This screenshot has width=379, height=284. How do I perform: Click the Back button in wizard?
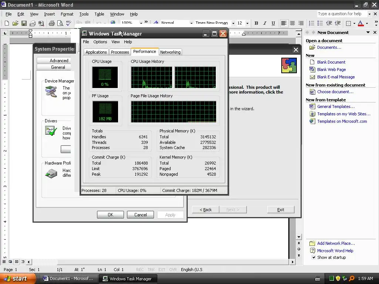click(x=206, y=210)
